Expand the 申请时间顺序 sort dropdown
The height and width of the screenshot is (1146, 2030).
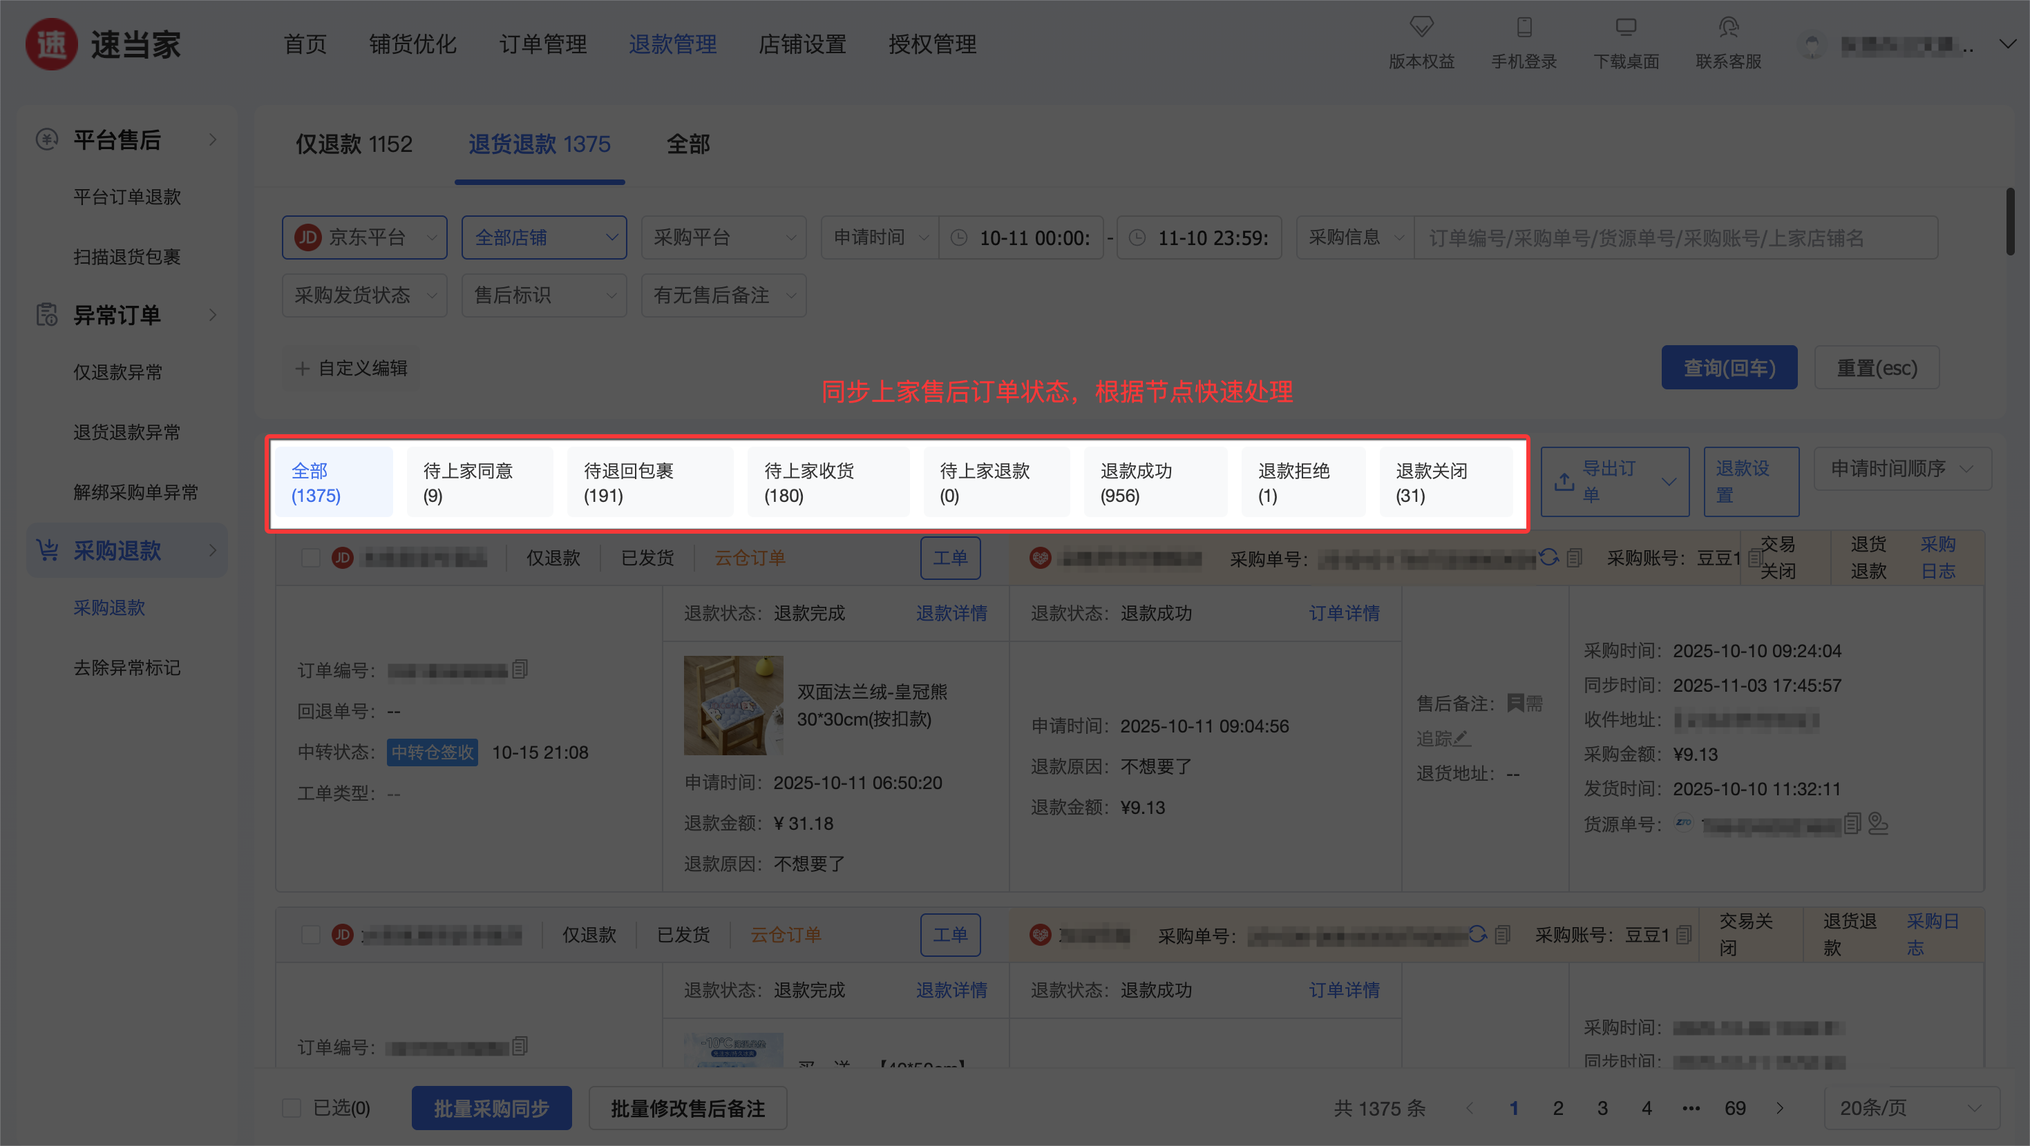click(1901, 469)
